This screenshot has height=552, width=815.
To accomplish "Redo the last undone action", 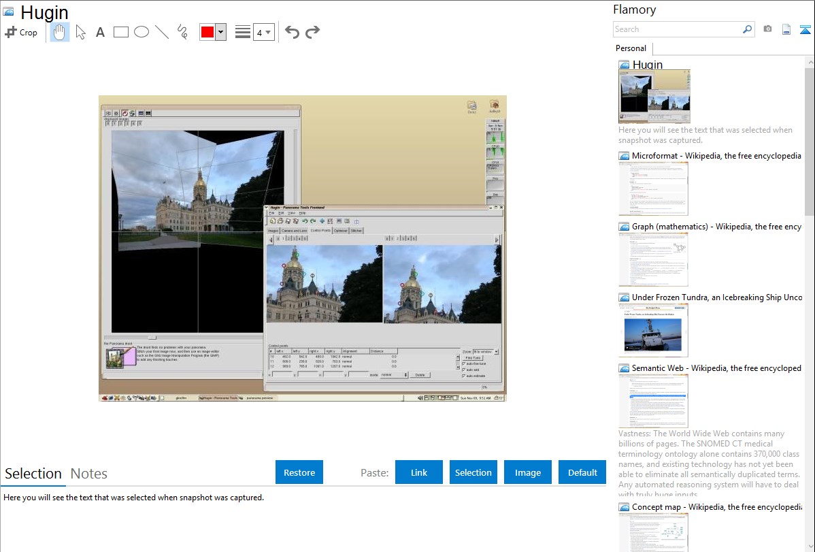I will [312, 32].
